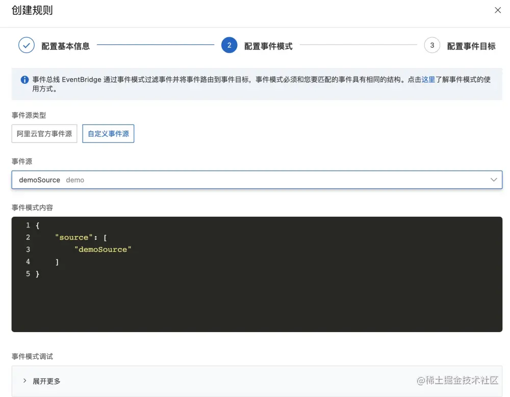Click line number 1 in code editor
510x397 pixels.
coord(28,225)
